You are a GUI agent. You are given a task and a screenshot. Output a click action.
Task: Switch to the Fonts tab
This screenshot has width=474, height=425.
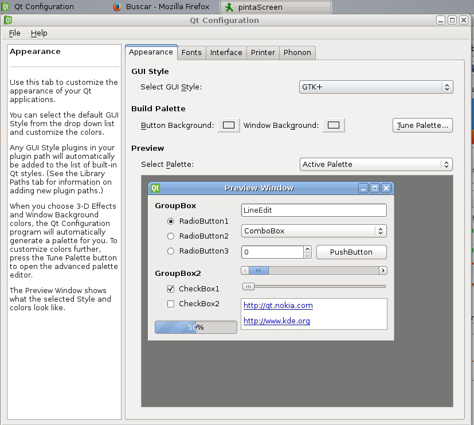click(191, 53)
